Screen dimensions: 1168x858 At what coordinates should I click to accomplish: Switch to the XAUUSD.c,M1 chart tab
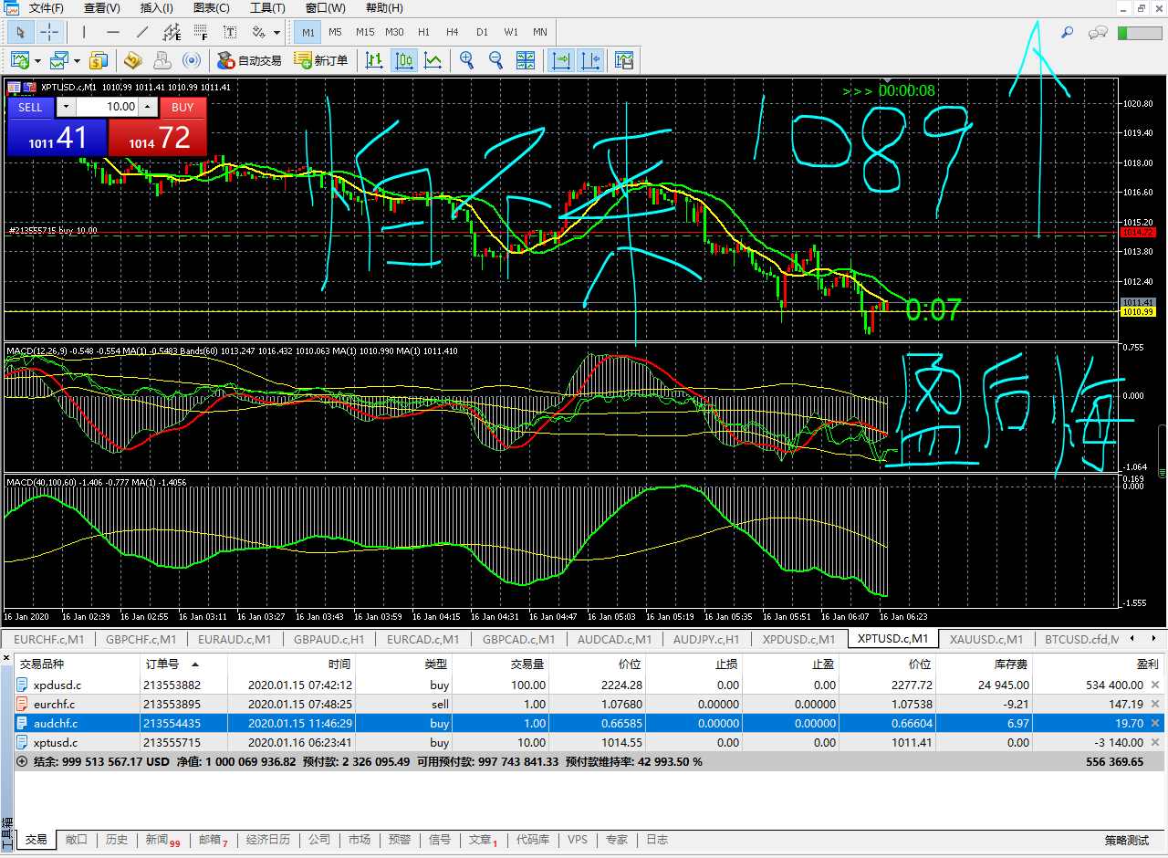[x=985, y=639]
